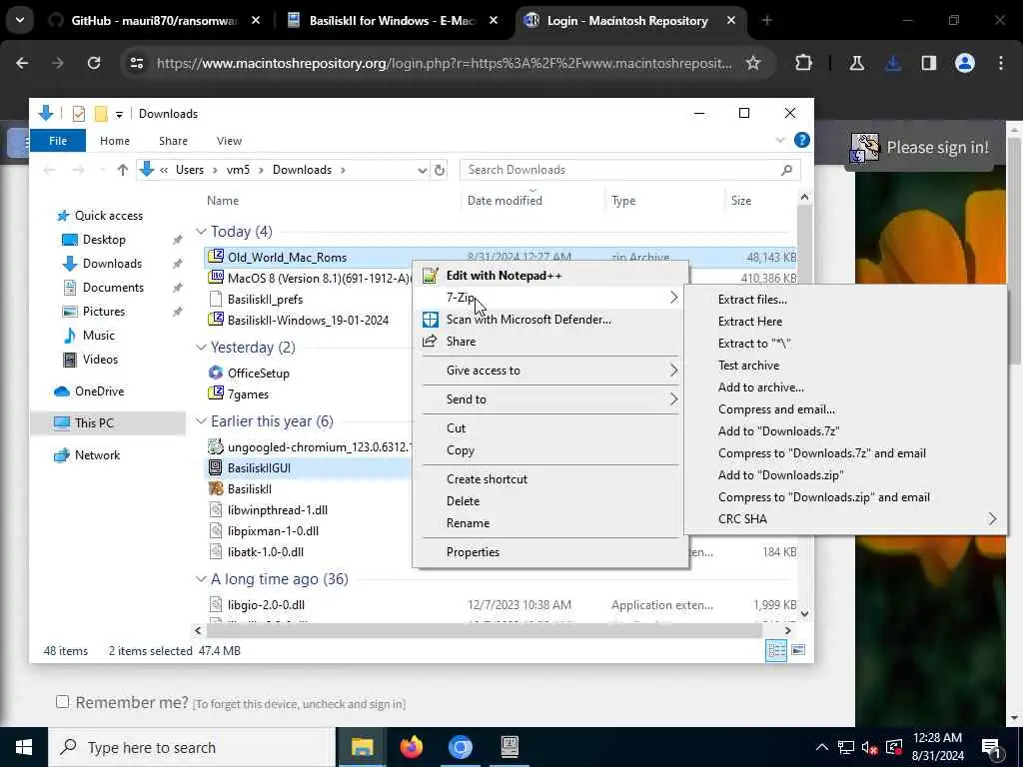The image size is (1023, 767).
Task: Open File Explorer taskbar icon
Action: pos(362,747)
